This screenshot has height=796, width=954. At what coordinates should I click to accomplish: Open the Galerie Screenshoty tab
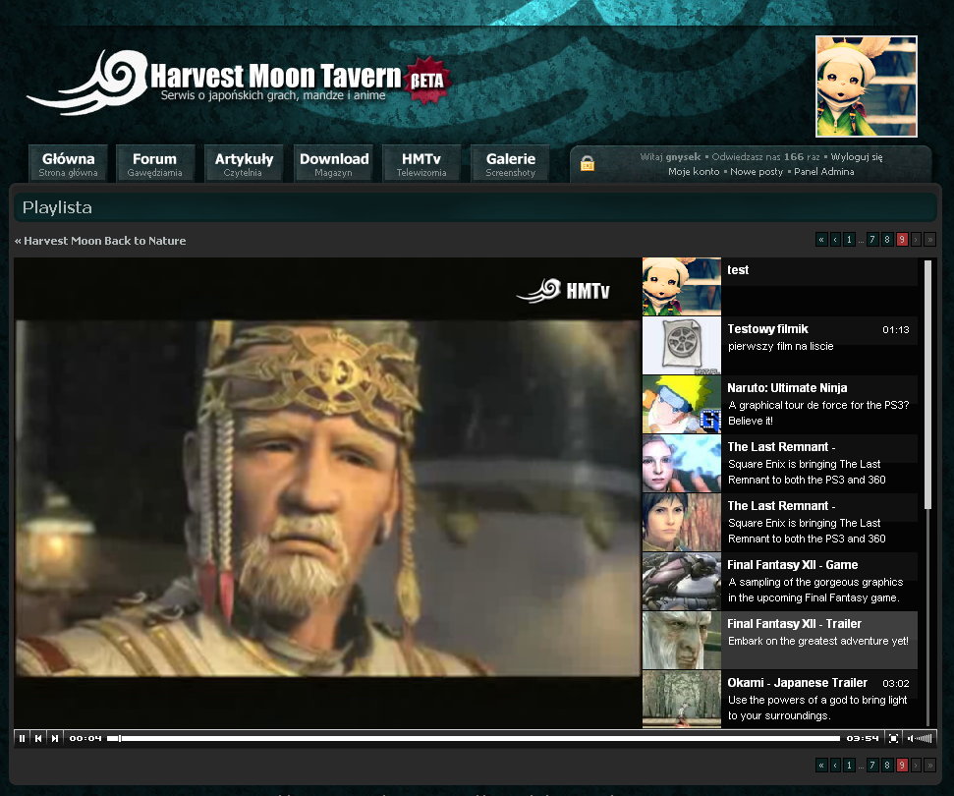point(510,164)
